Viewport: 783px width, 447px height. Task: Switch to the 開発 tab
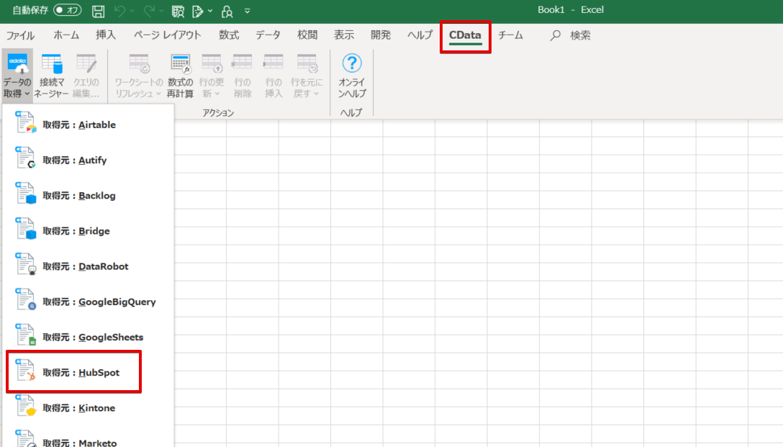[x=381, y=35]
